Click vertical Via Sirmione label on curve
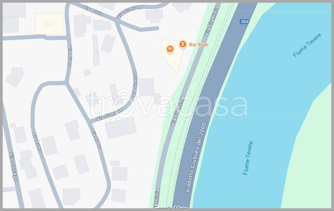The width and height of the screenshot is (334, 211). coord(134,83)
